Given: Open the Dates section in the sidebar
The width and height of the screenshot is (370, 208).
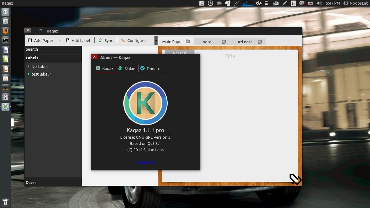Looking at the screenshot, I should click(x=53, y=183).
